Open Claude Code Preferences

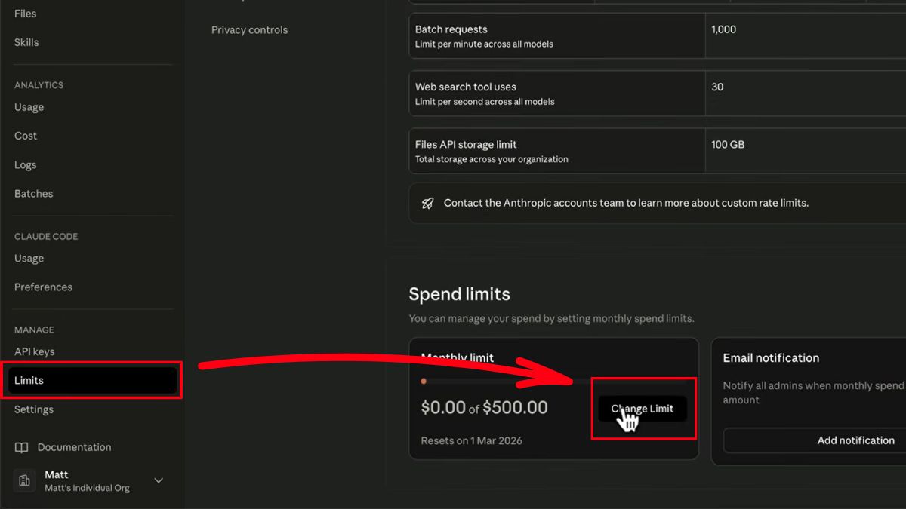click(43, 287)
